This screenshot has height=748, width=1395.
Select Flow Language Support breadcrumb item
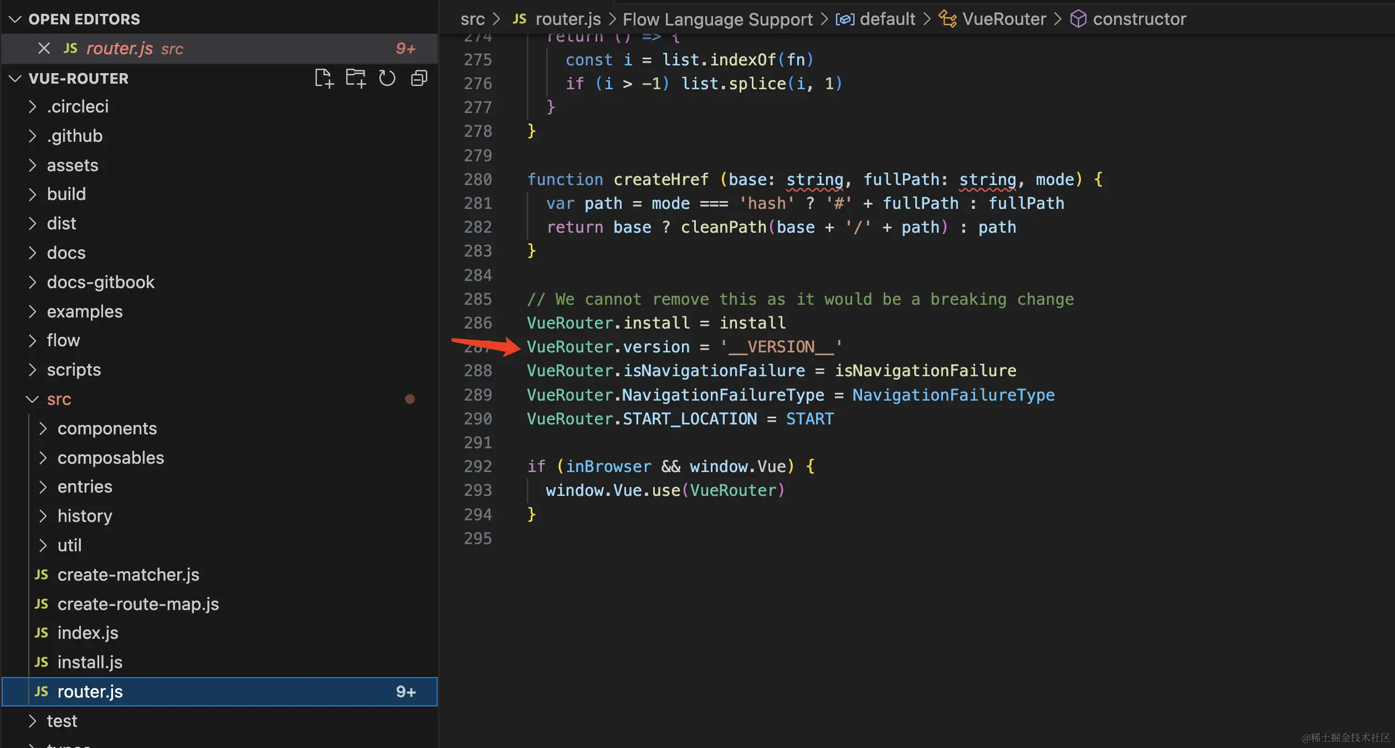coord(717,19)
